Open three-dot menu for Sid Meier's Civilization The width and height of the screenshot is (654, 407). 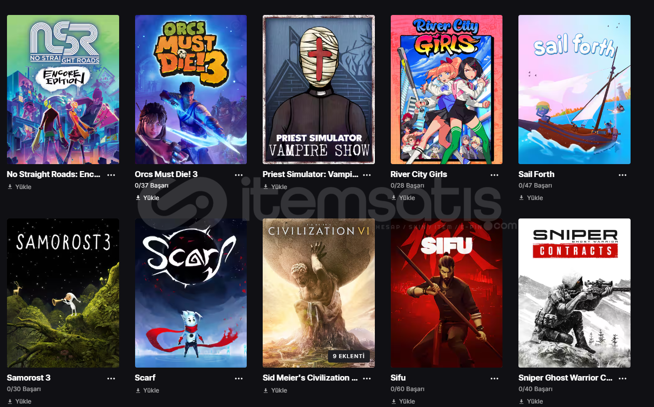point(367,379)
